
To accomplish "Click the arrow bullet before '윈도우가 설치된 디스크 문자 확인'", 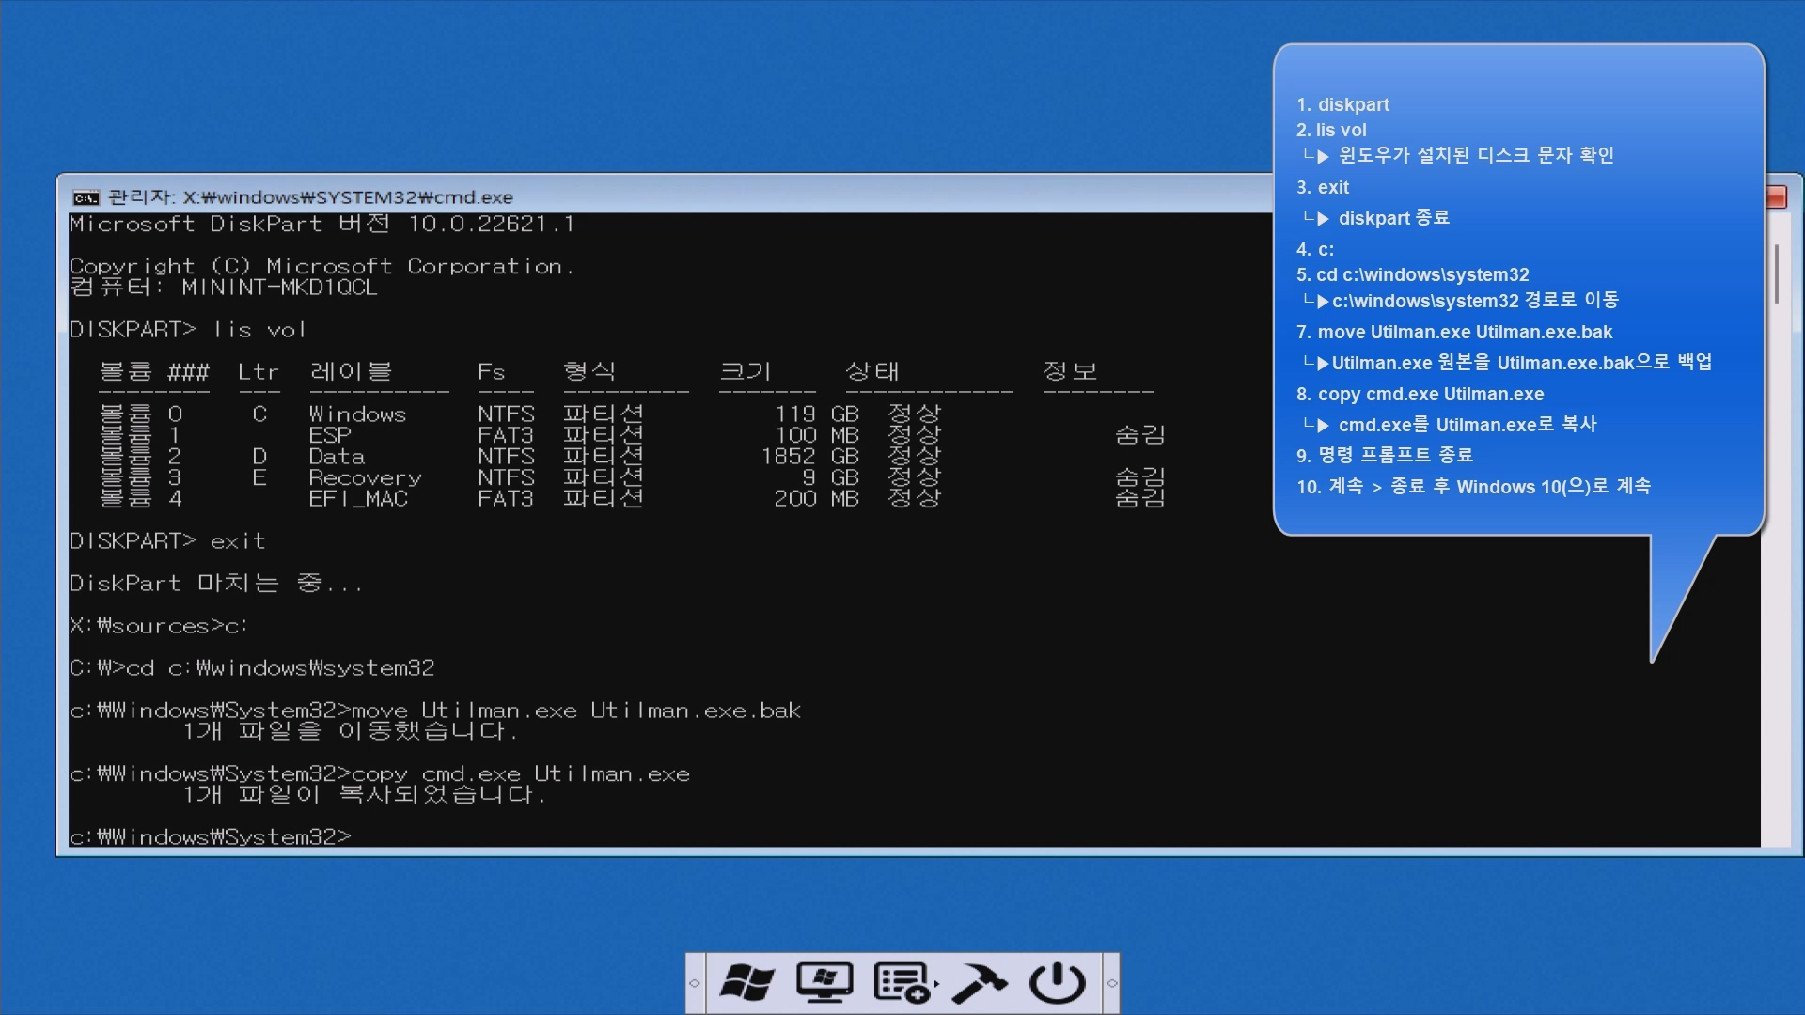I will (1323, 156).
